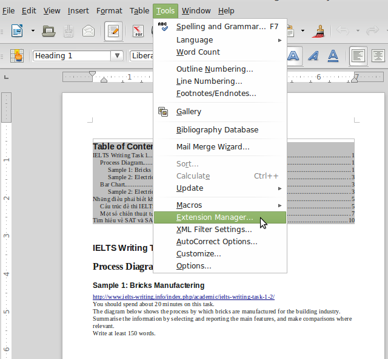The image size is (388, 359).
Task: Click Export as PDF icon
Action: click(138, 31)
